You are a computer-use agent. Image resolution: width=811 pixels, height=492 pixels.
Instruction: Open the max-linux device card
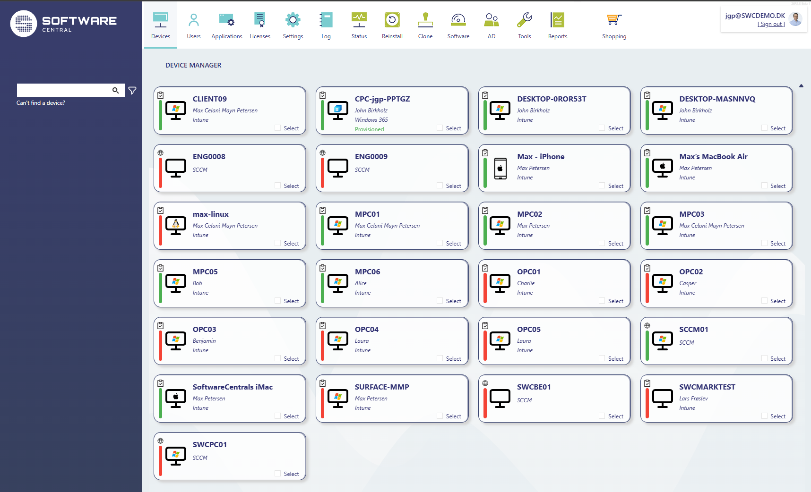click(230, 226)
